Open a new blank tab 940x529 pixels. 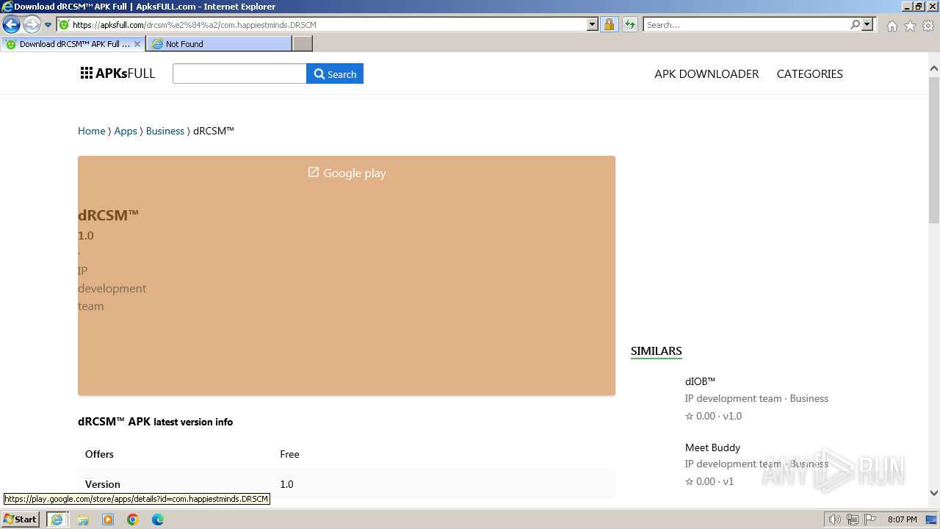point(303,44)
